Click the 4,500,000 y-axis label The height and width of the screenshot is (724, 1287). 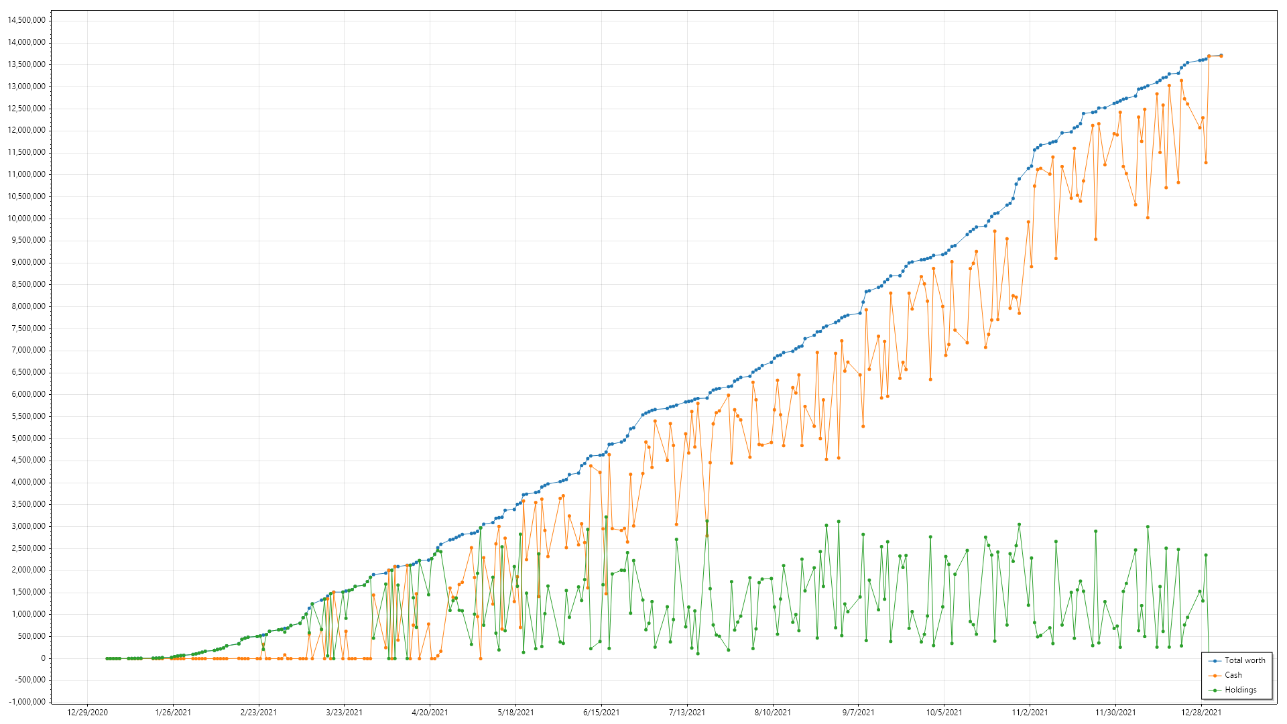click(x=29, y=460)
